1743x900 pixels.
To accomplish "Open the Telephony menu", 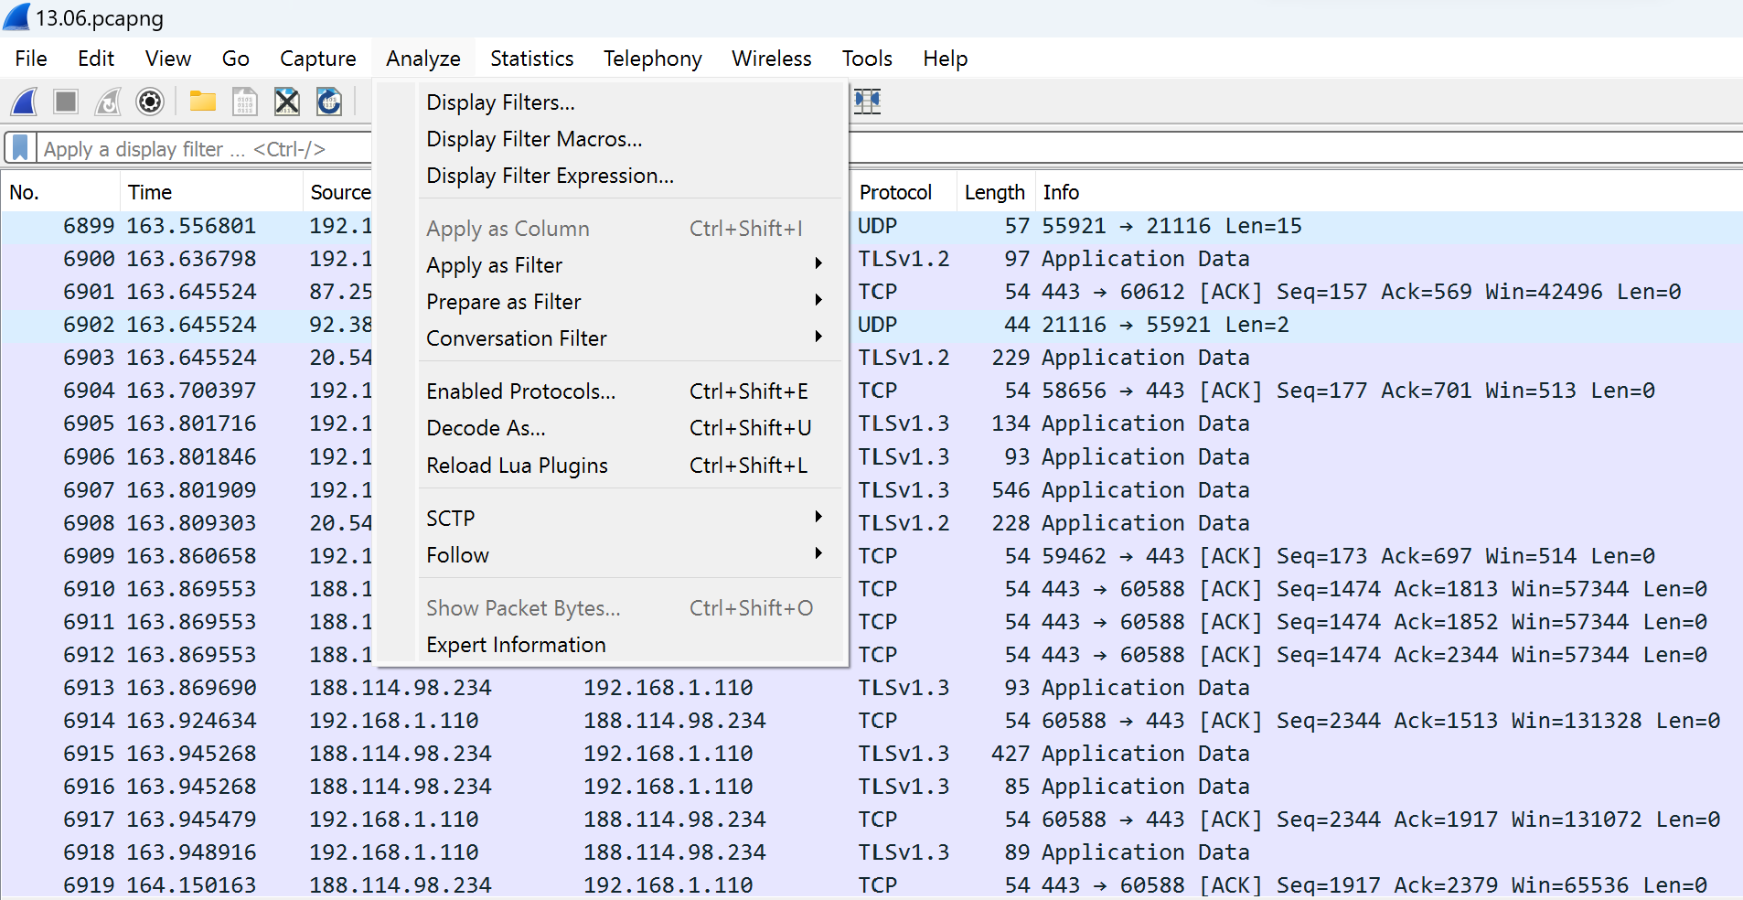I will coord(653,59).
